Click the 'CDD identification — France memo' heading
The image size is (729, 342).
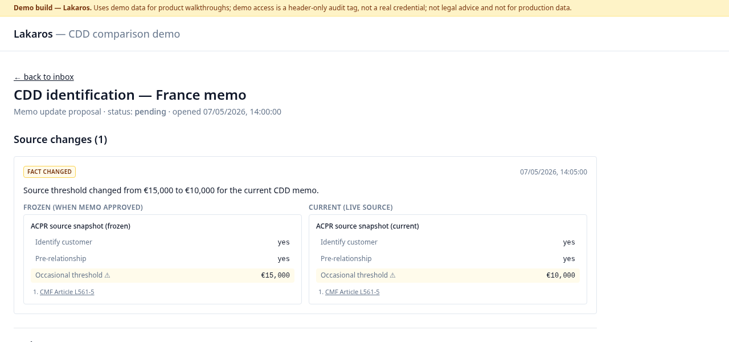[x=130, y=95]
